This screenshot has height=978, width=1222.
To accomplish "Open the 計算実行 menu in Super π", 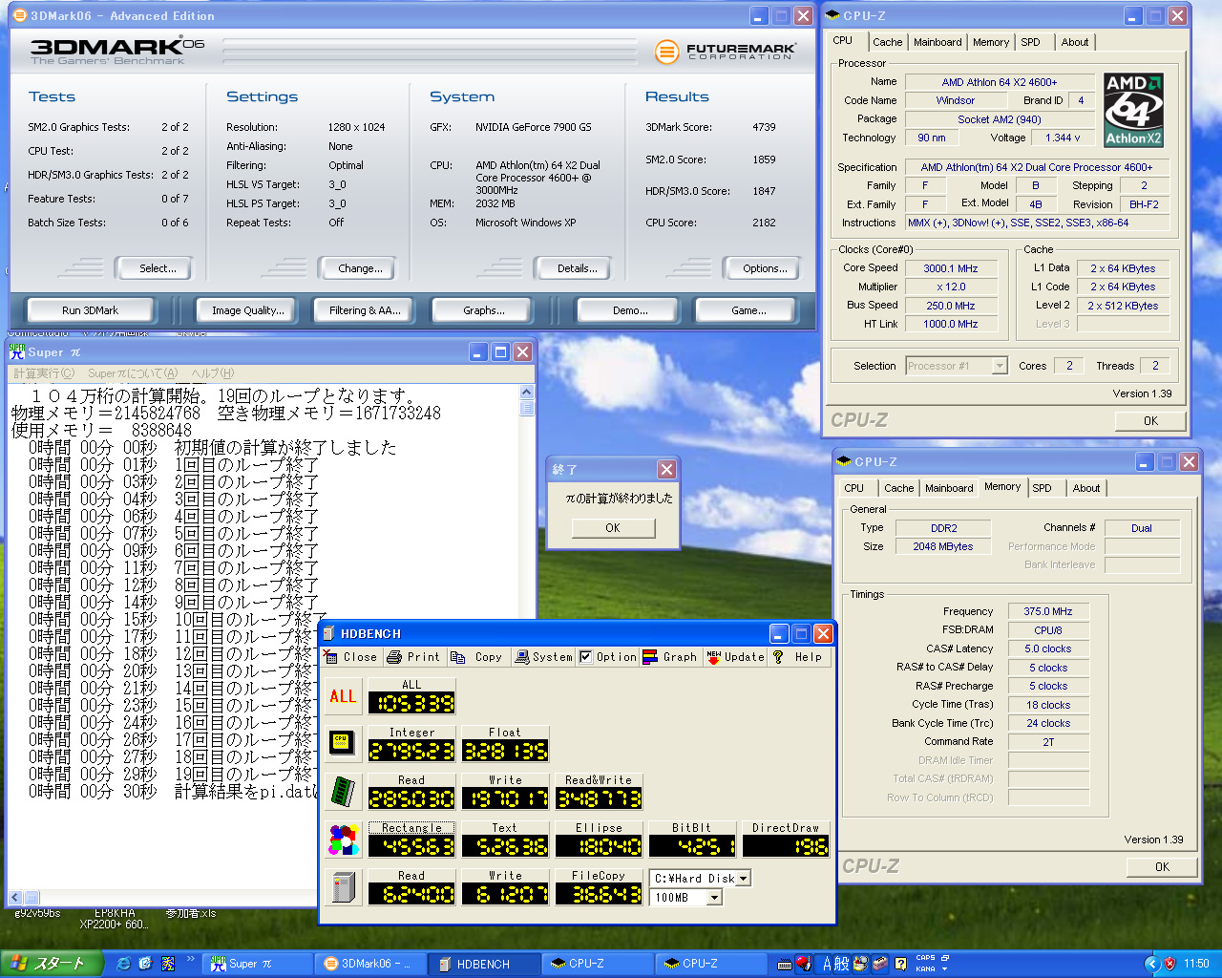I will (43, 373).
